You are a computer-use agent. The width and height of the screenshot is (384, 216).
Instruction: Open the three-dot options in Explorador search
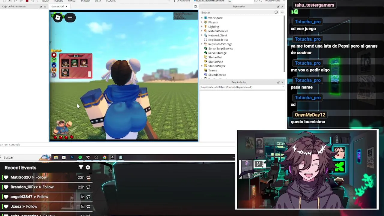point(282,12)
